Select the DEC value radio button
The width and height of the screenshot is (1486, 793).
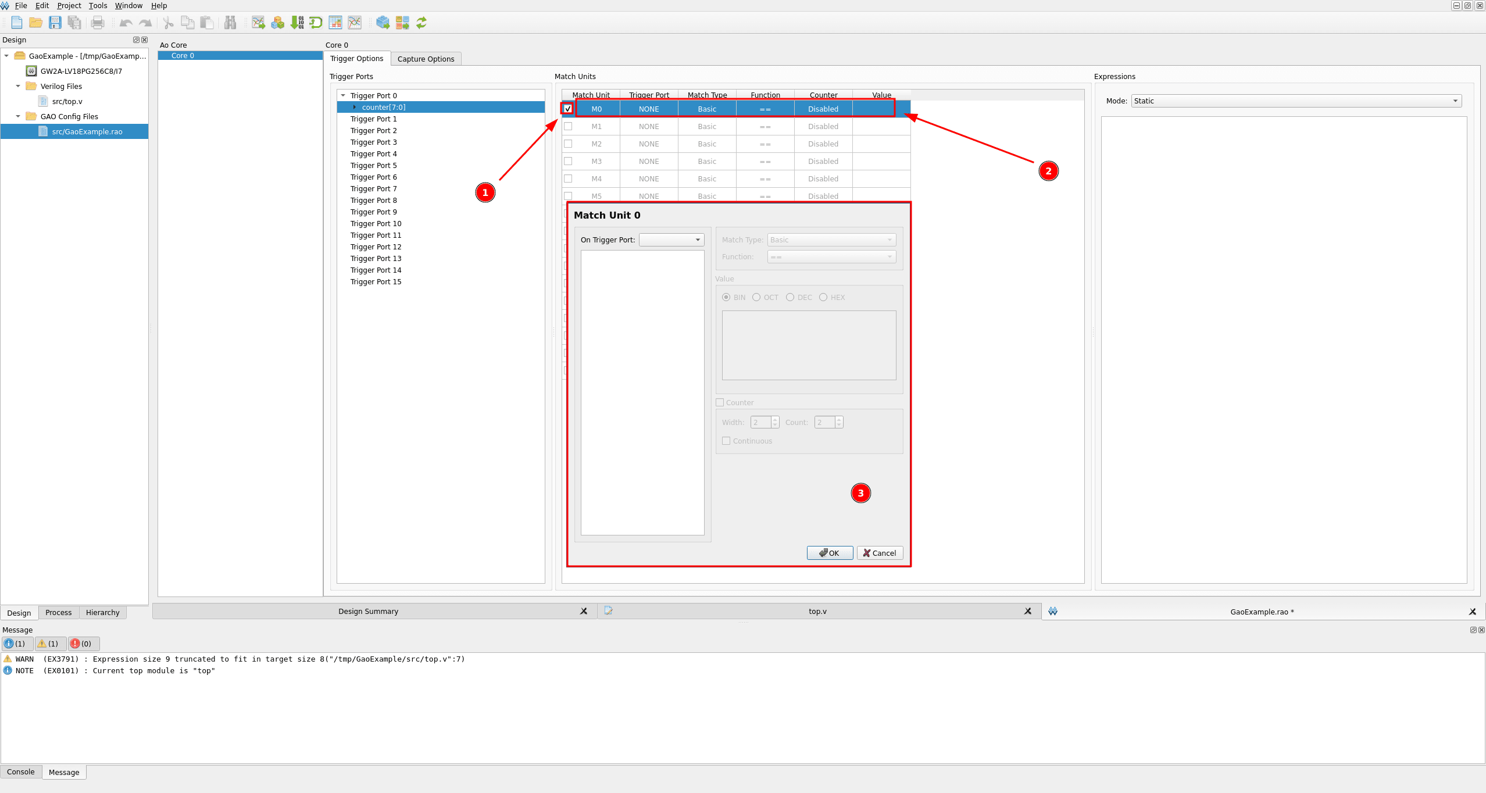click(x=790, y=297)
